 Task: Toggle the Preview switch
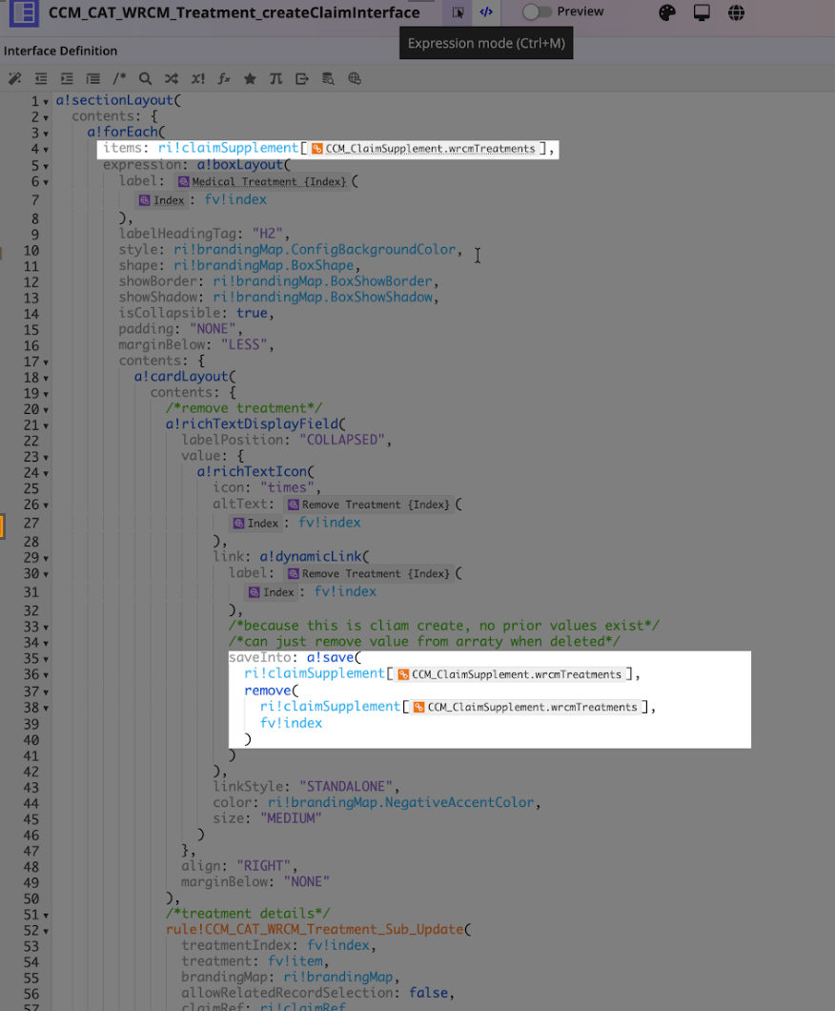coord(536,11)
